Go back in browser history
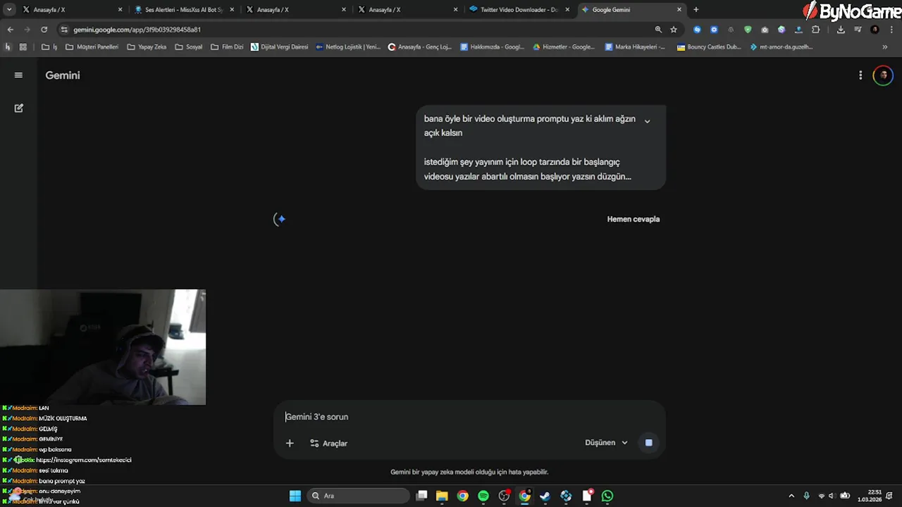The height and width of the screenshot is (507, 902). (10, 30)
